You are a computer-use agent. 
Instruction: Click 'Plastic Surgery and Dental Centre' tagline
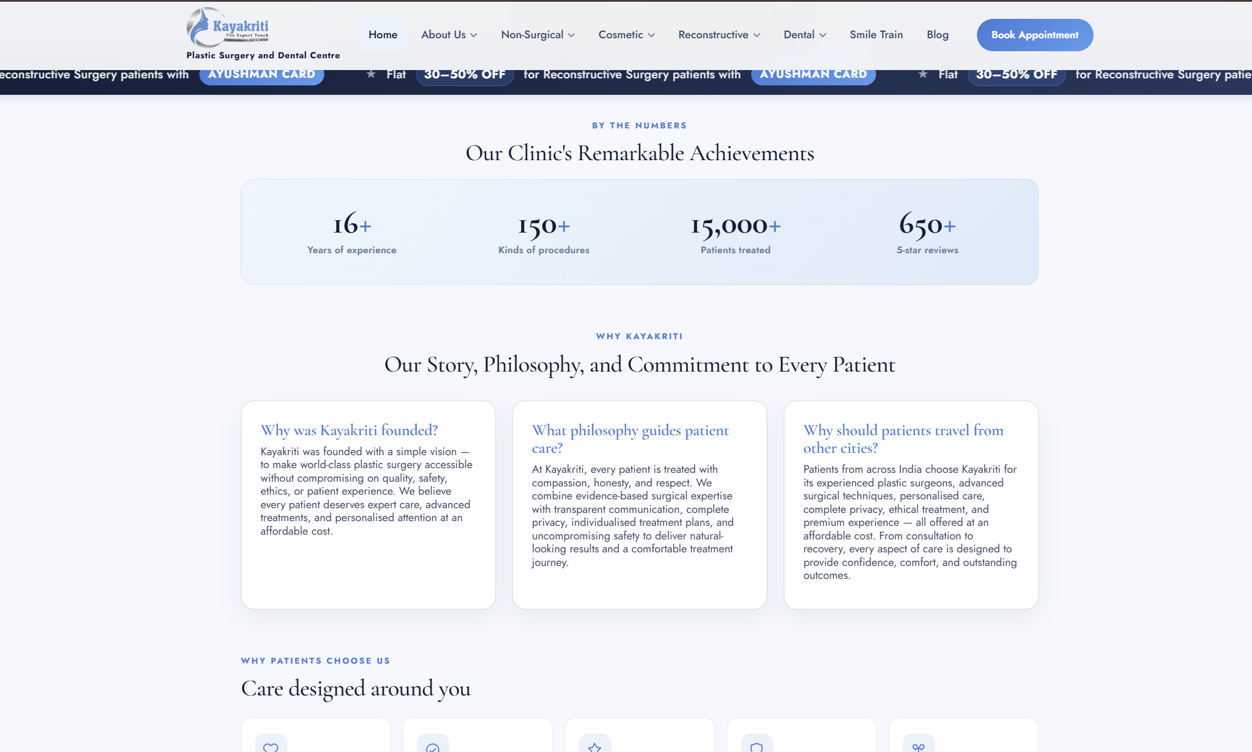pos(263,55)
